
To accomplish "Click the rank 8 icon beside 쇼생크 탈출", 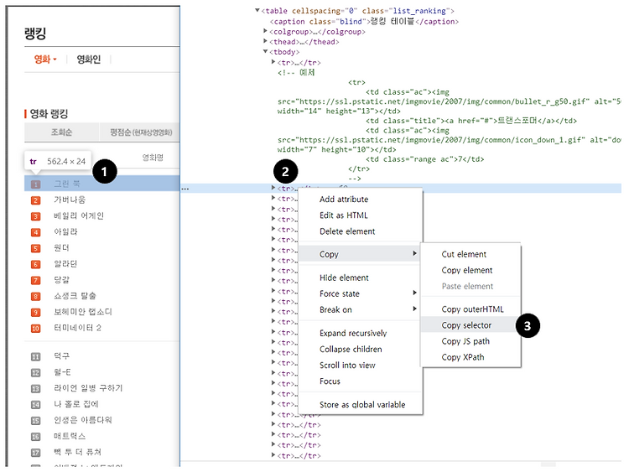I will pos(36,297).
